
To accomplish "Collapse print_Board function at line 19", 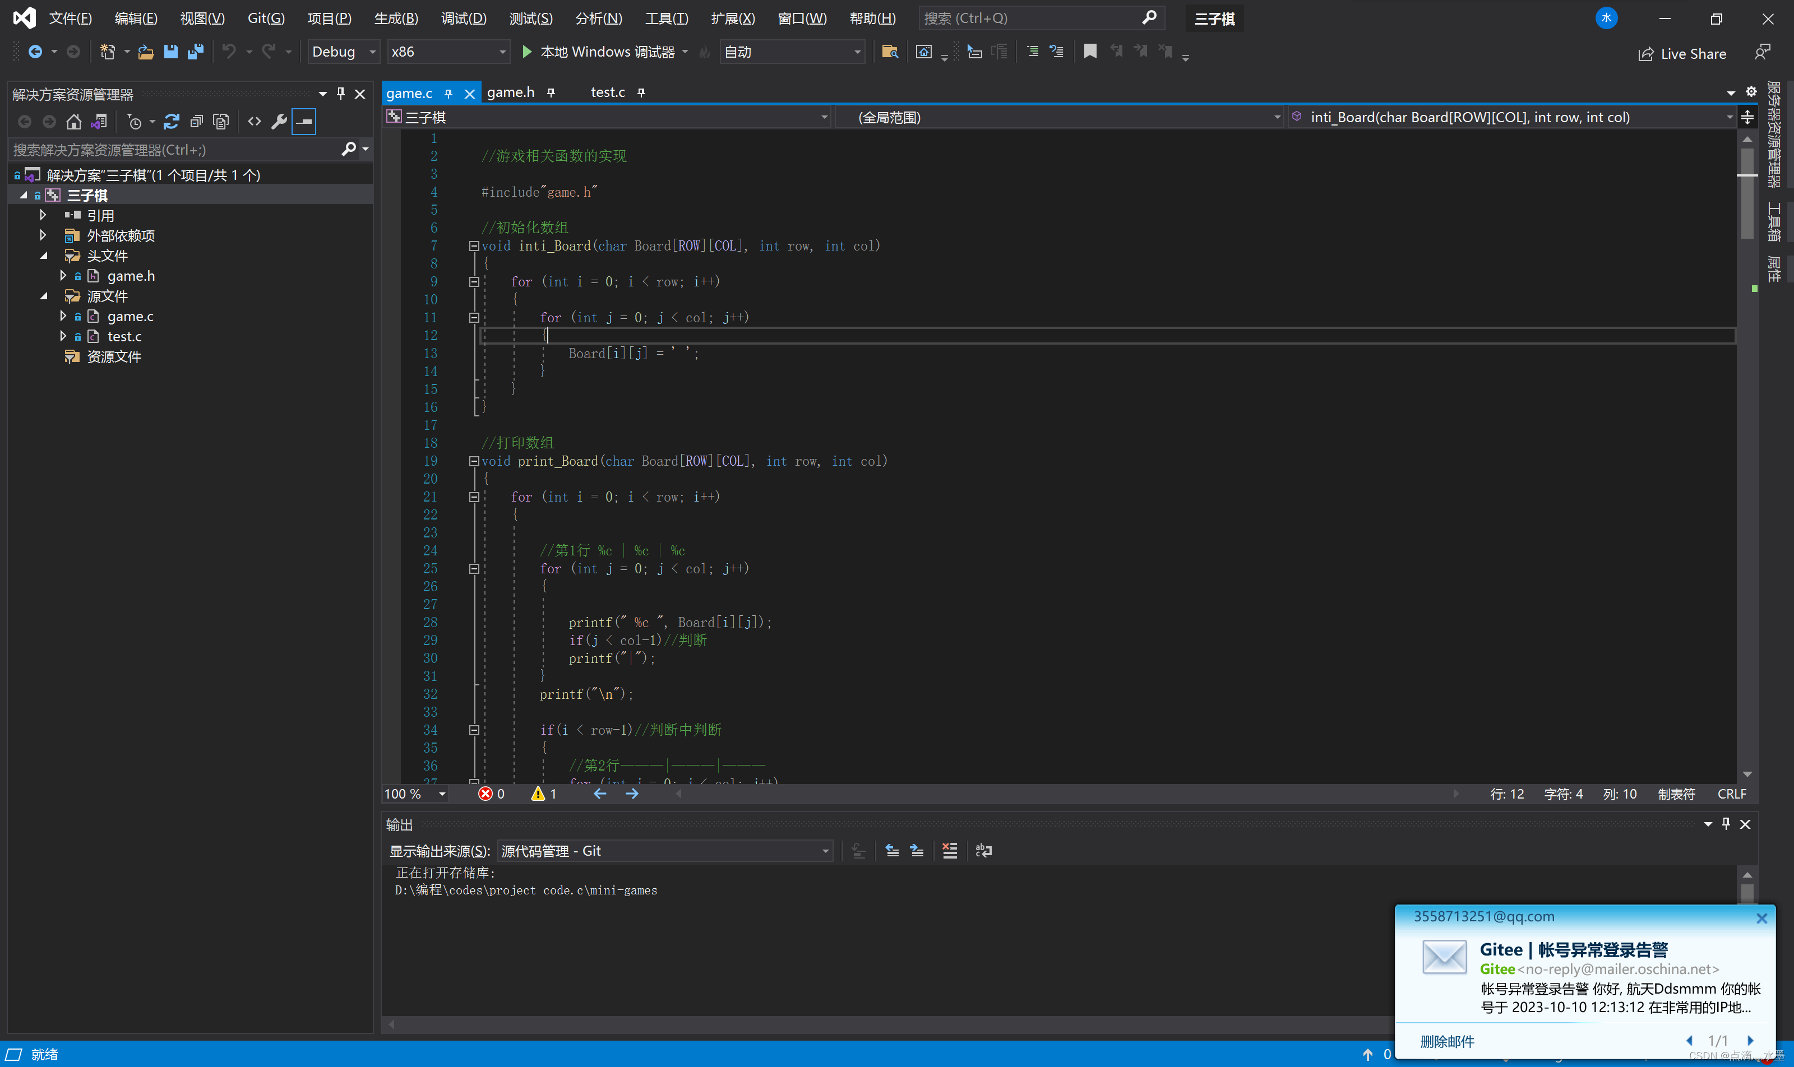I will [x=474, y=461].
